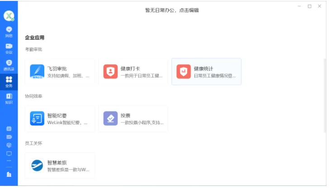330x190 pixels.
Task: Open the 智能纪要 app card
Action: click(x=60, y=119)
